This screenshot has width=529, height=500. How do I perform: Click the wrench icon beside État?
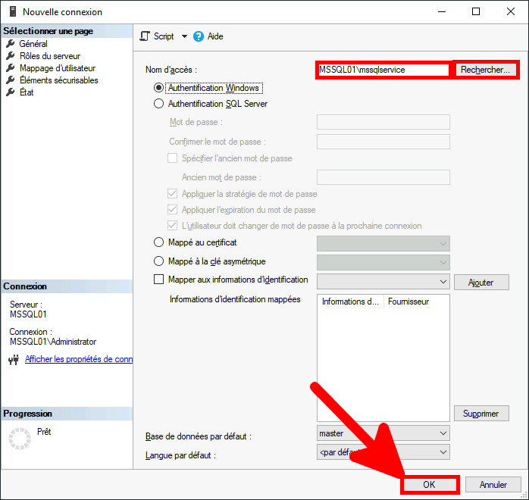[x=11, y=92]
